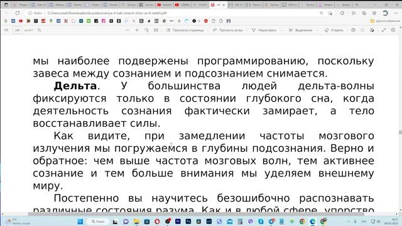The height and width of the screenshot is (226, 402).
Task: Open the PDF table of contents sidebar
Action: coord(6,30)
